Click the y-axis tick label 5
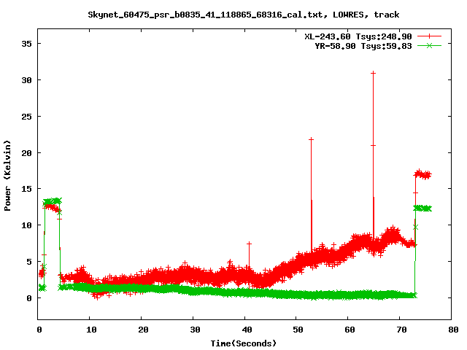The image size is (467, 350). pyautogui.click(x=29, y=262)
